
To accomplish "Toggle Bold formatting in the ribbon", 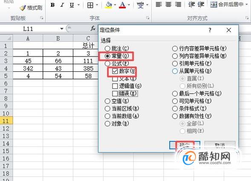I will pos(52,5).
